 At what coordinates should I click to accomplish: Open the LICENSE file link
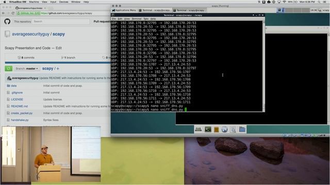point(17,99)
